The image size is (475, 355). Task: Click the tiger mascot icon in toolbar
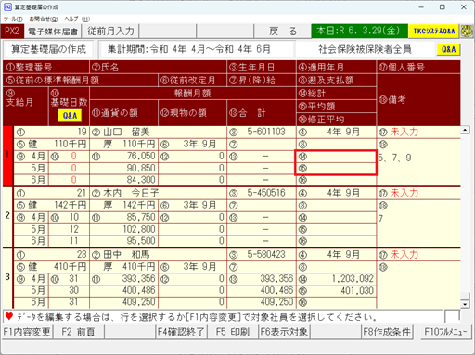pos(467,32)
